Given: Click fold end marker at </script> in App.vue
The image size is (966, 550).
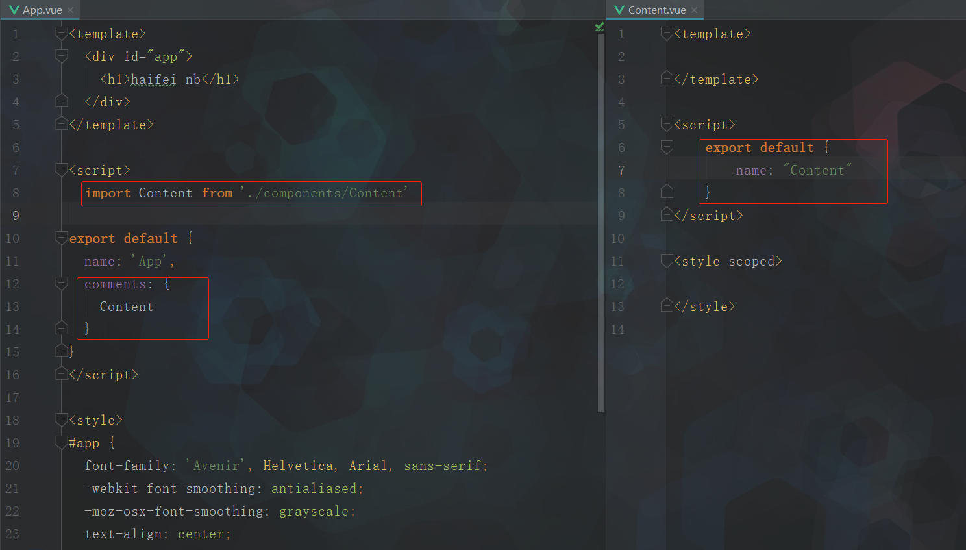Looking at the screenshot, I should point(62,373).
